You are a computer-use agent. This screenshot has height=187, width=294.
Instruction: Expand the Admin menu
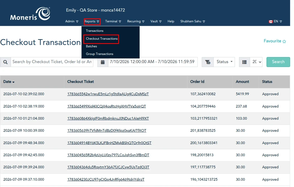click(x=72, y=21)
